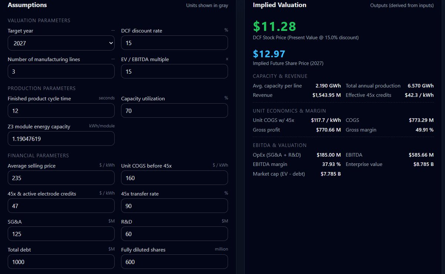Click the Effective 45x credits value $42.3 / kWh

coord(419,95)
